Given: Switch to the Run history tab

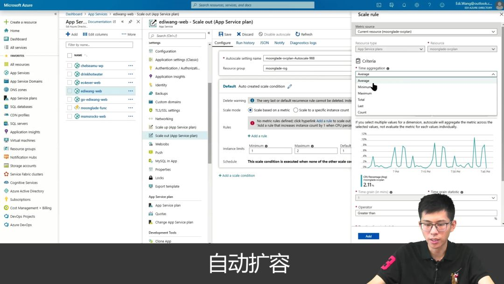Looking at the screenshot, I should click(x=245, y=43).
